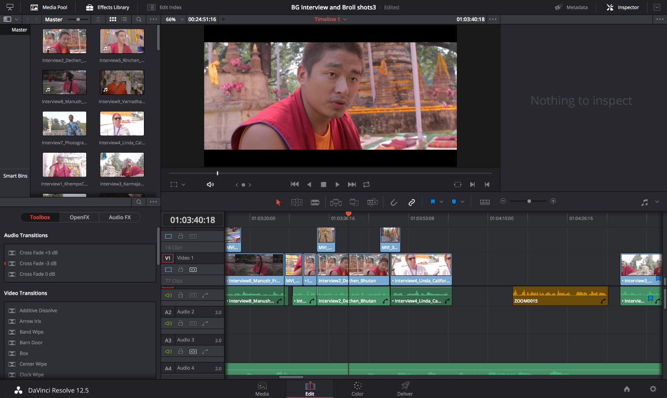The width and height of the screenshot is (667, 398).
Task: Mute the Audio 2 track speaker
Action: coord(168,323)
